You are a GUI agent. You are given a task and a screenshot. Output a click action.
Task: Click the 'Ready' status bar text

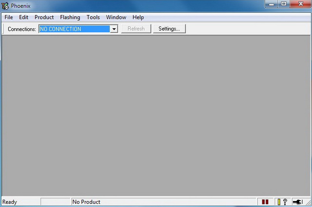coord(10,202)
